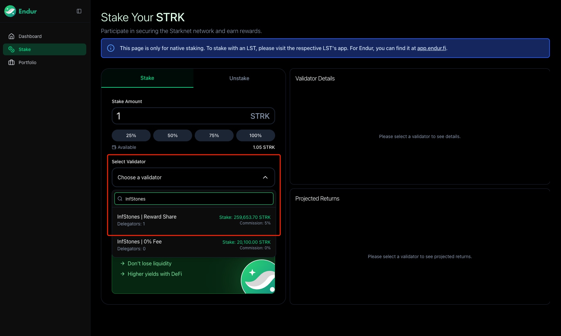Set the stake amount to 25%

(x=131, y=135)
